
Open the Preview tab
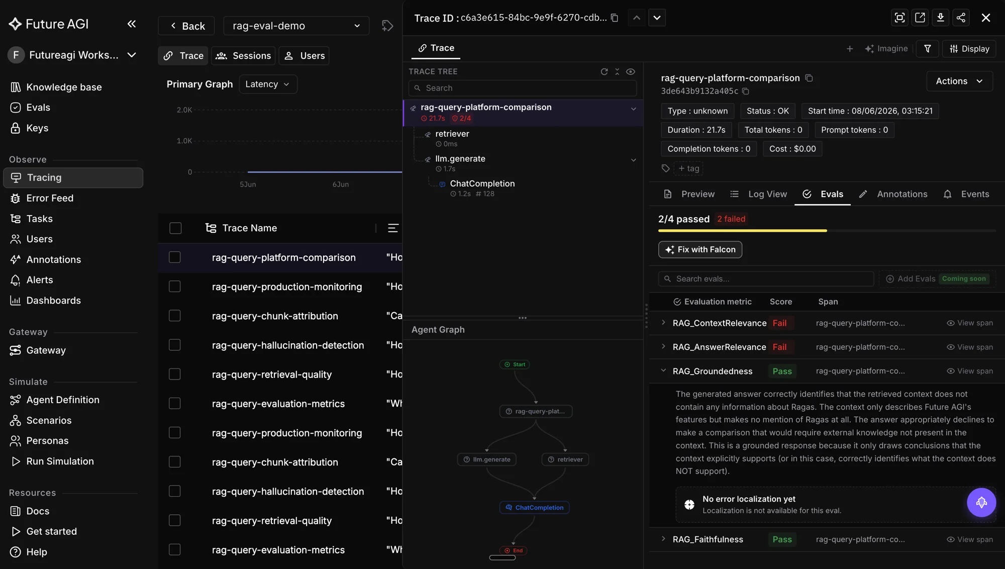[x=689, y=194]
